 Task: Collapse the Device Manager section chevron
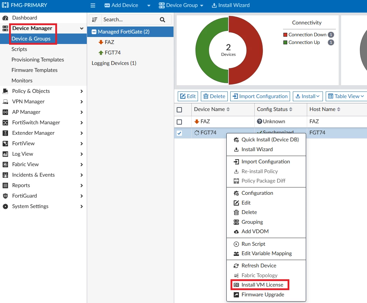82,29
